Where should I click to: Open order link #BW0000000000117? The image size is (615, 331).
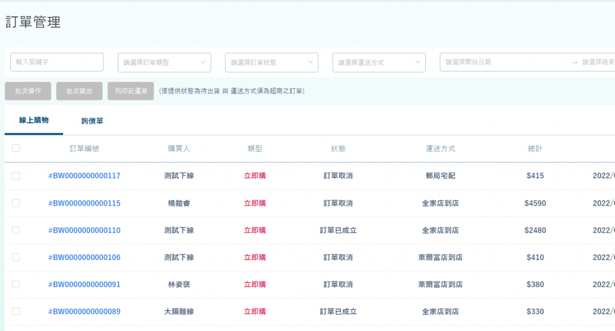point(84,175)
